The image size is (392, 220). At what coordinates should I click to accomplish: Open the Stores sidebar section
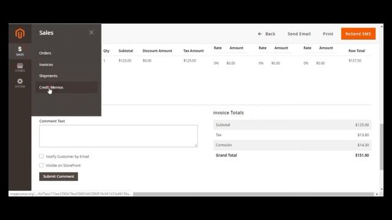pyautogui.click(x=20, y=67)
